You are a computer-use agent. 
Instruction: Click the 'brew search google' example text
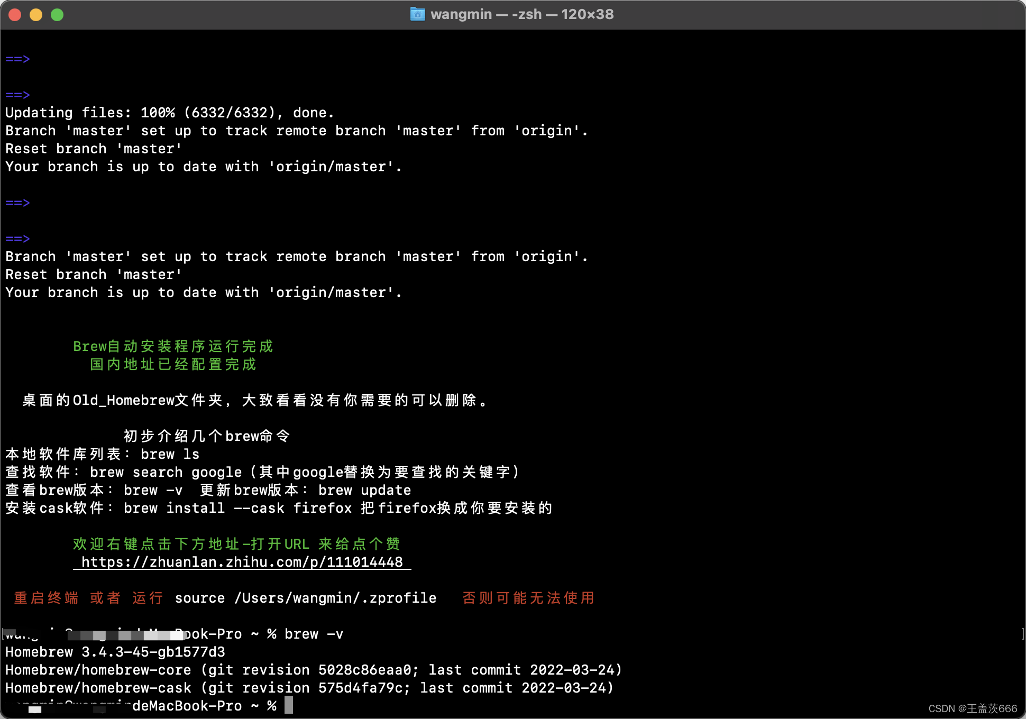click(x=166, y=472)
